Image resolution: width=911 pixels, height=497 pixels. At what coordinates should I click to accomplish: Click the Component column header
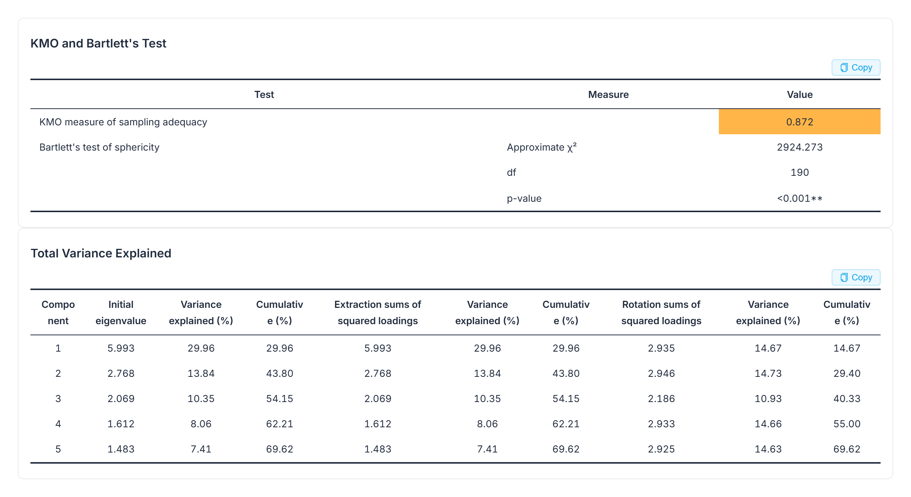tap(58, 312)
